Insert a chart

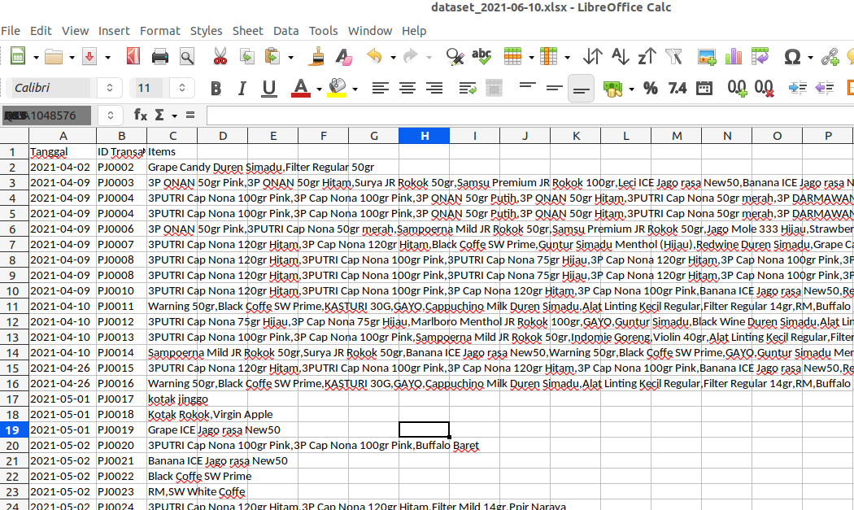(x=734, y=56)
